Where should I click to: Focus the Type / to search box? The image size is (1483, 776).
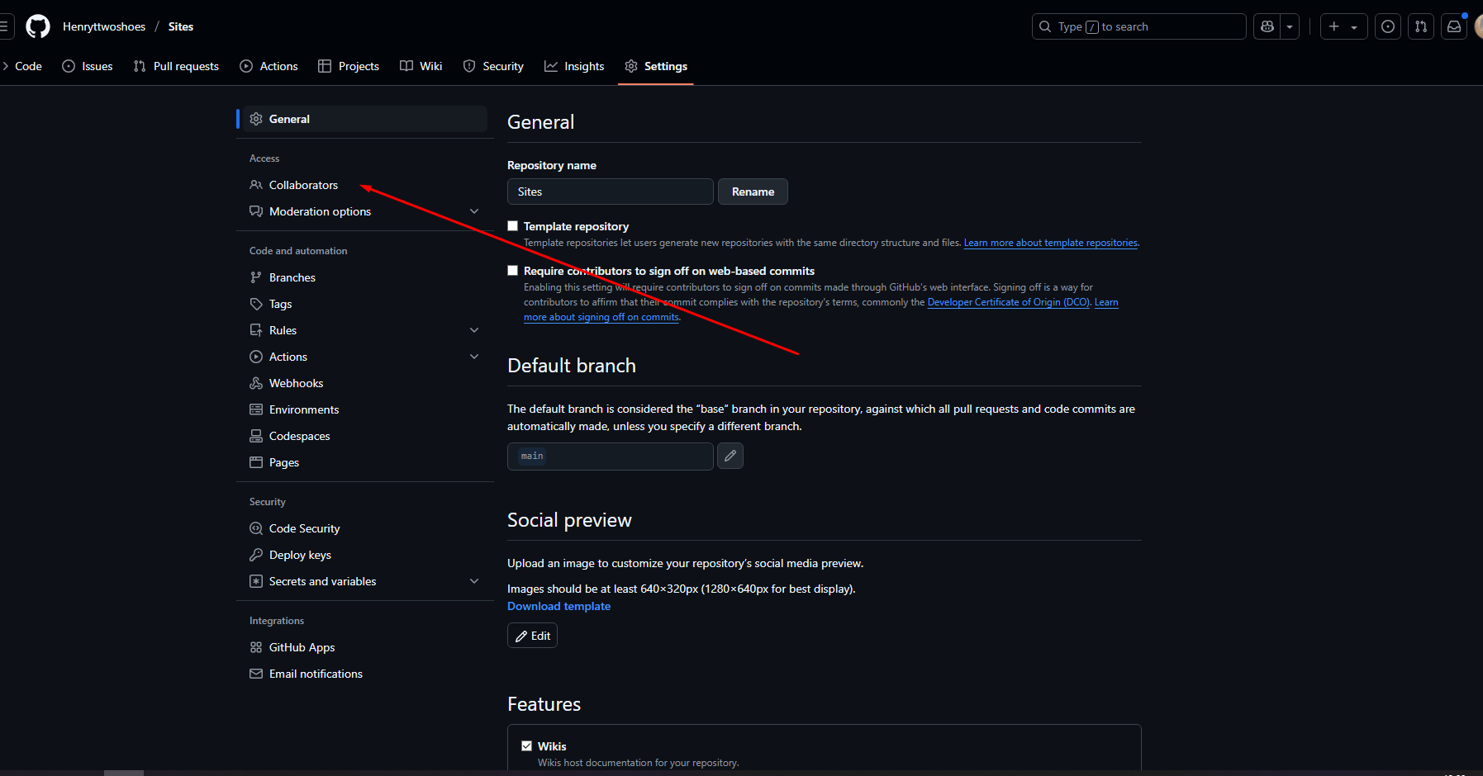[1138, 26]
